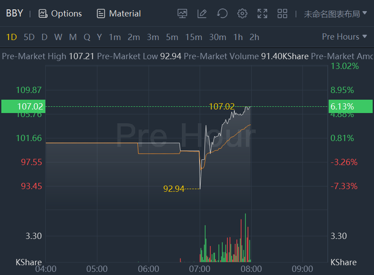Select the weekly W interval
This screenshot has width=374, height=275.
click(x=58, y=37)
